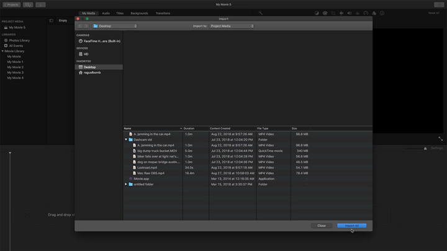Select FaceTime camera in Cameras list
Viewport: 447px width, 251px height.
[99, 41]
